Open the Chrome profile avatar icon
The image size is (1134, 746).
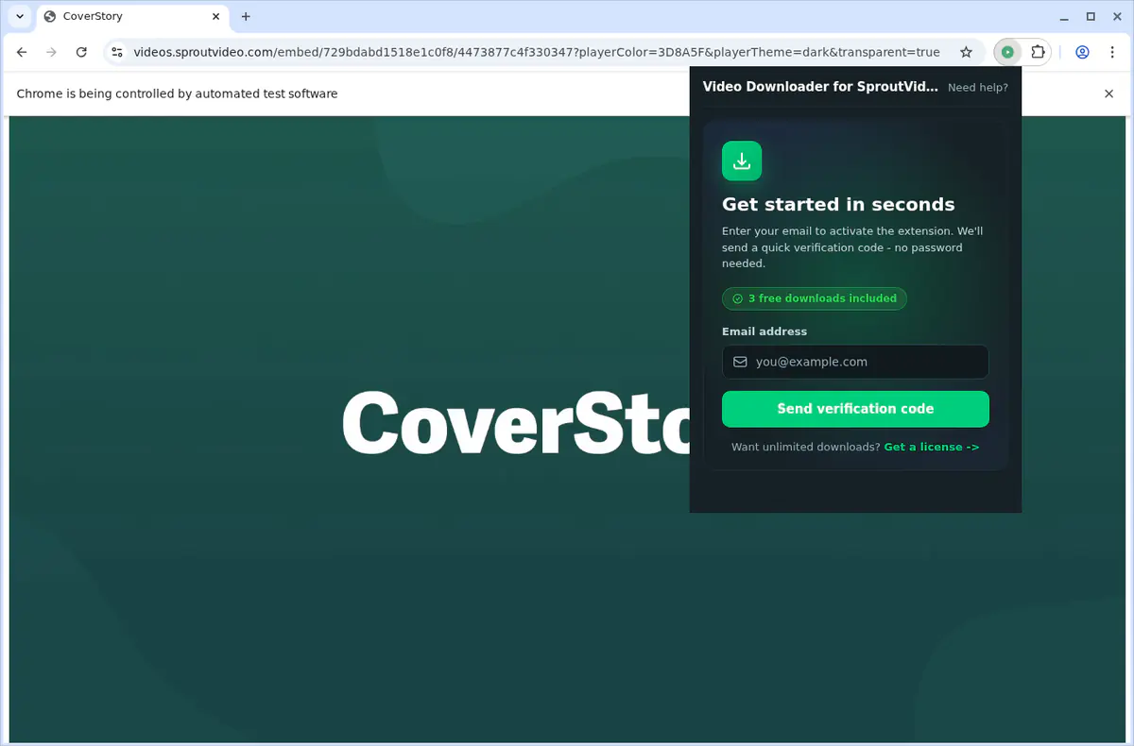tap(1082, 52)
